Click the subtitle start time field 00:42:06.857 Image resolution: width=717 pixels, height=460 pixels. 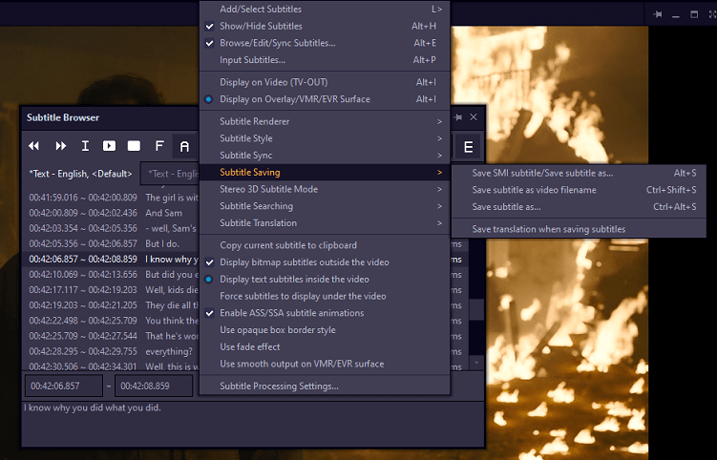coord(64,386)
